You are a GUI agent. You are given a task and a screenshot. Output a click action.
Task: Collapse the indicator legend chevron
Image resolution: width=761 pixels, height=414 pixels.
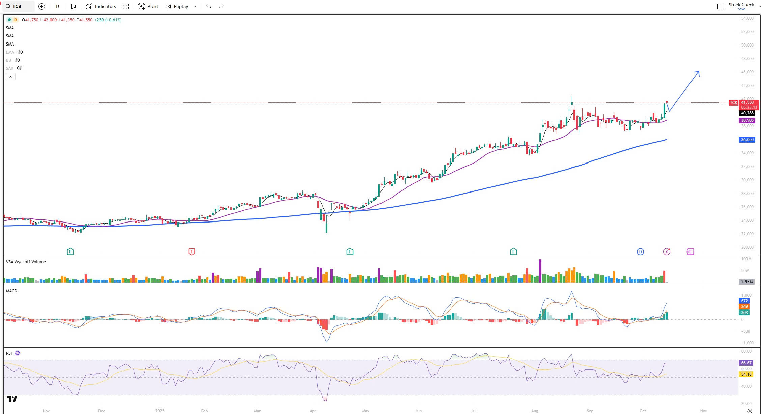coord(10,77)
